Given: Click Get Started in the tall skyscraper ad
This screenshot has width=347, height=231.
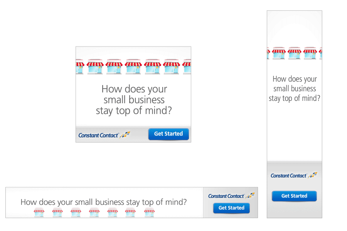Looking at the screenshot, I should point(294,196).
